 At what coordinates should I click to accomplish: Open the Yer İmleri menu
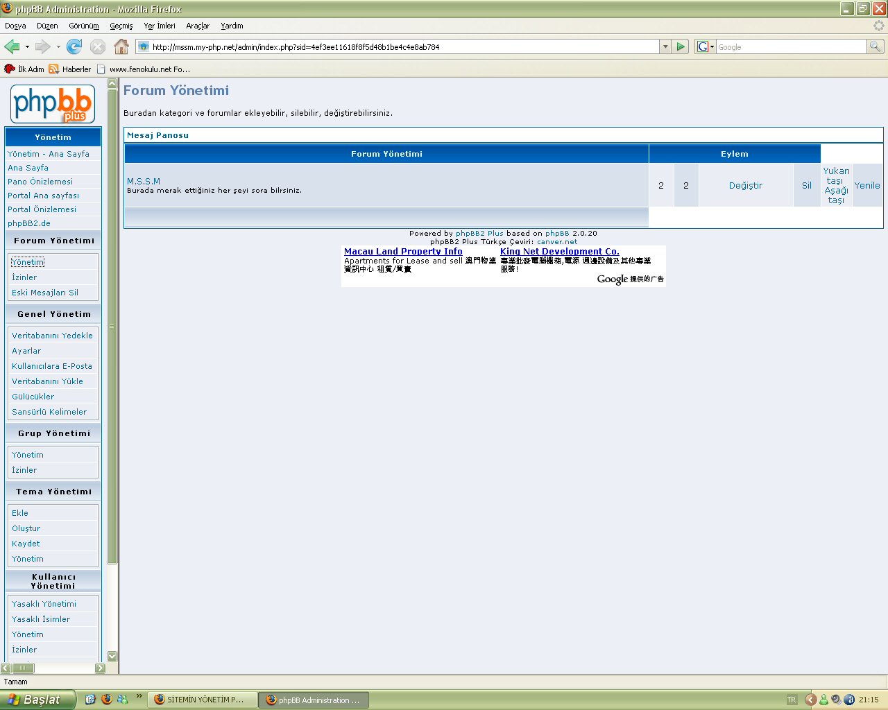point(160,26)
